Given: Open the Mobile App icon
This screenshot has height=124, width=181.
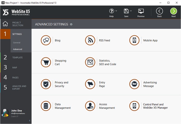Looking at the screenshot, I should [134, 40].
